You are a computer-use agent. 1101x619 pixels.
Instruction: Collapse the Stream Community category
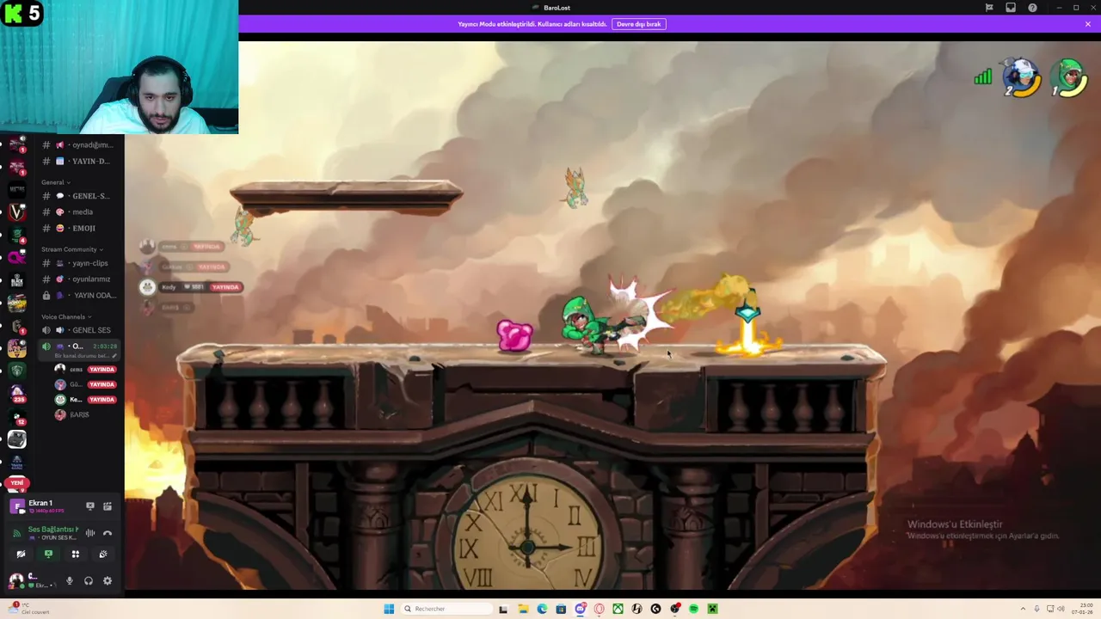72,249
